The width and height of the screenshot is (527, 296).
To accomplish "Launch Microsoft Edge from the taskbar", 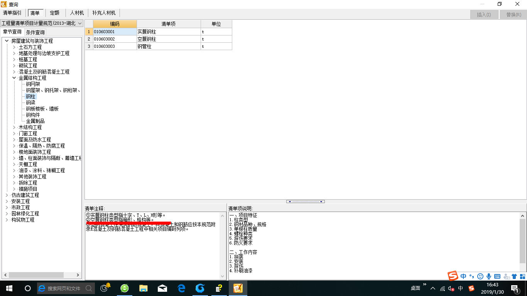I will pyautogui.click(x=181, y=288).
